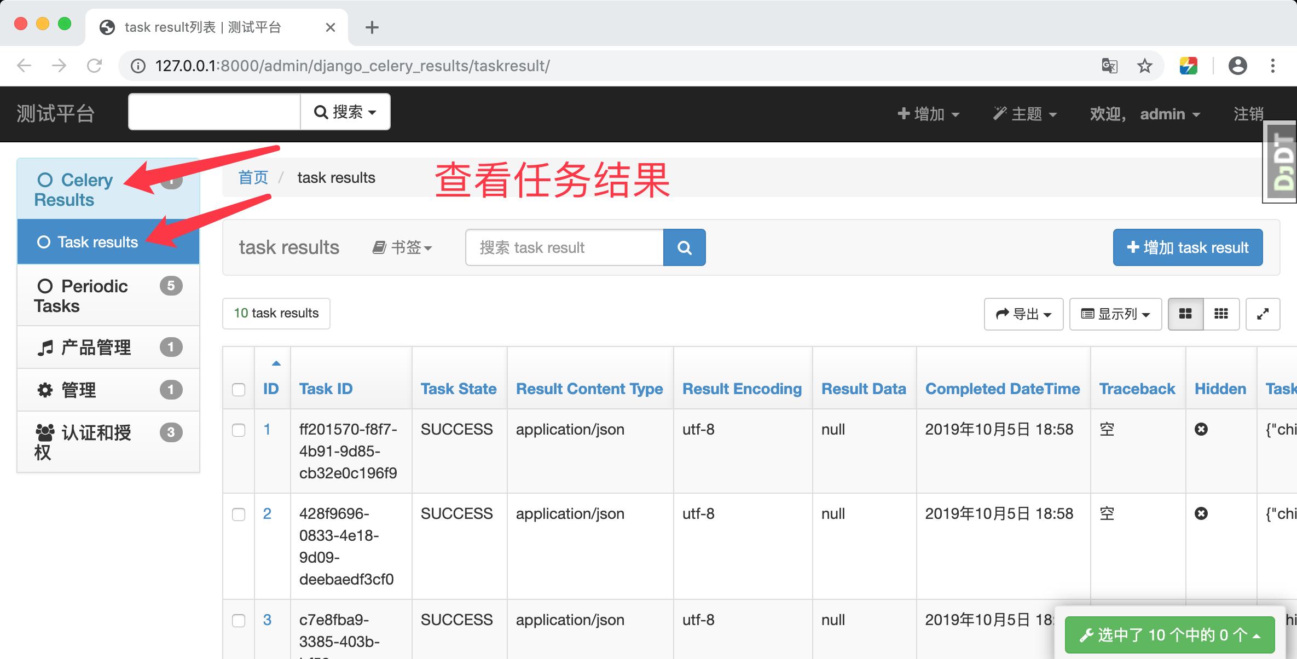Click 增加 task result button

[1188, 248]
